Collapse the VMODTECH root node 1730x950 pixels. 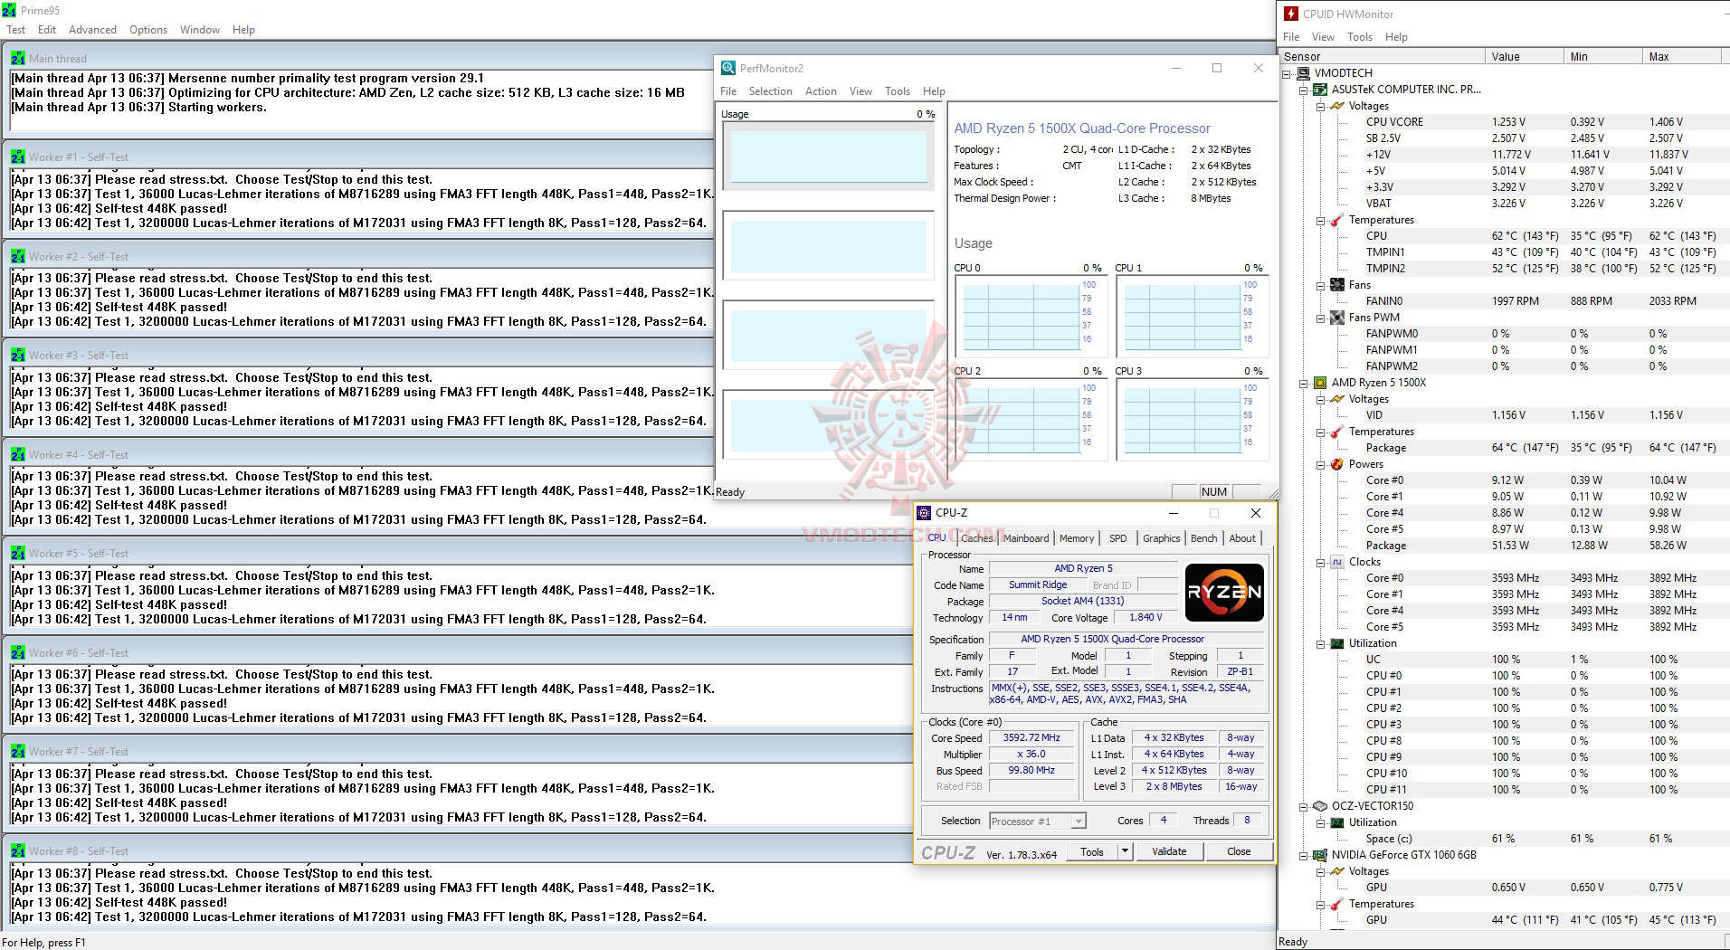coord(1288,73)
